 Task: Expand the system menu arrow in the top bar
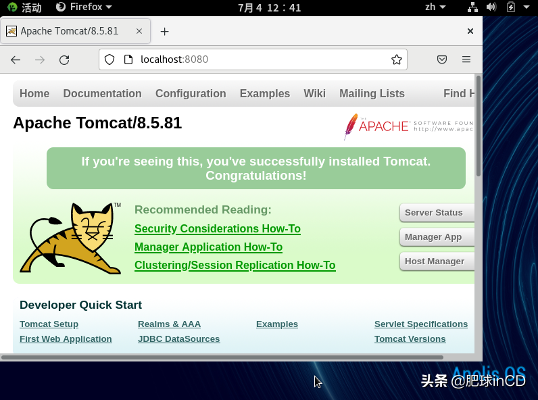(527, 7)
